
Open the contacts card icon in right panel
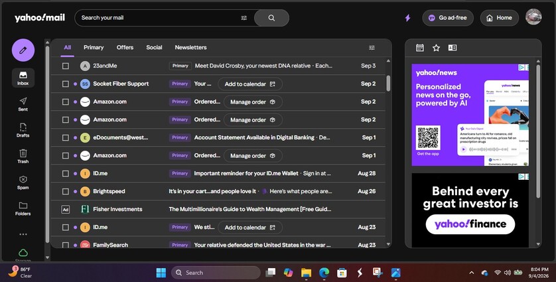click(x=452, y=48)
